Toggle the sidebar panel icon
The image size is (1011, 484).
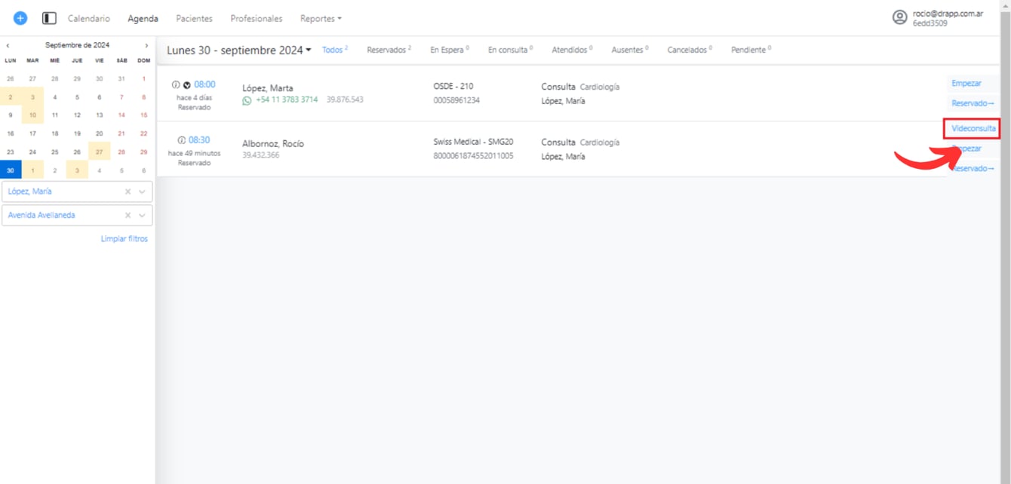click(49, 18)
